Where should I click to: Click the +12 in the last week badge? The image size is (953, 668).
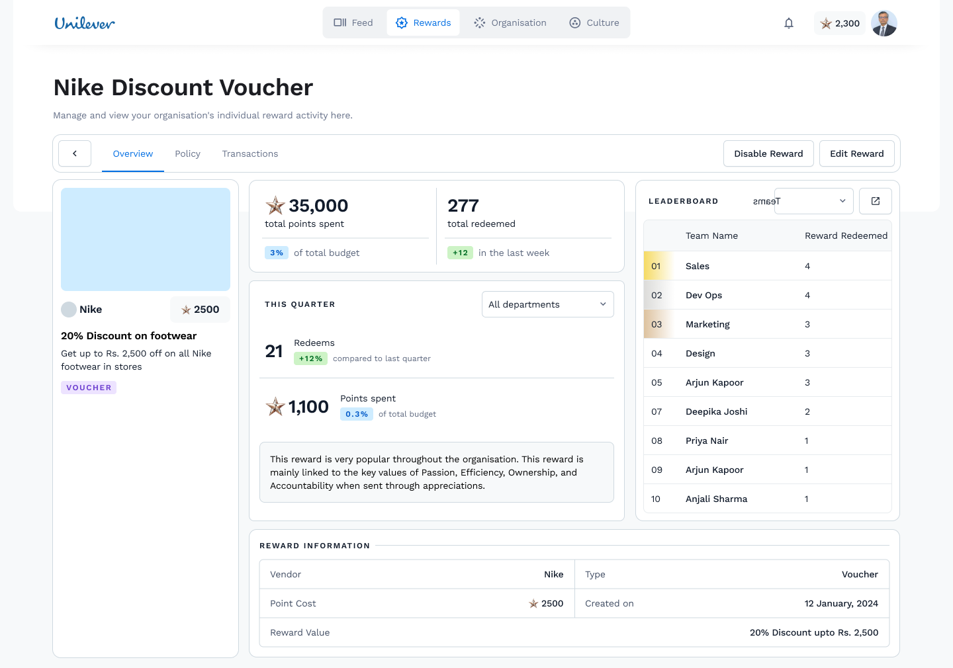click(461, 253)
